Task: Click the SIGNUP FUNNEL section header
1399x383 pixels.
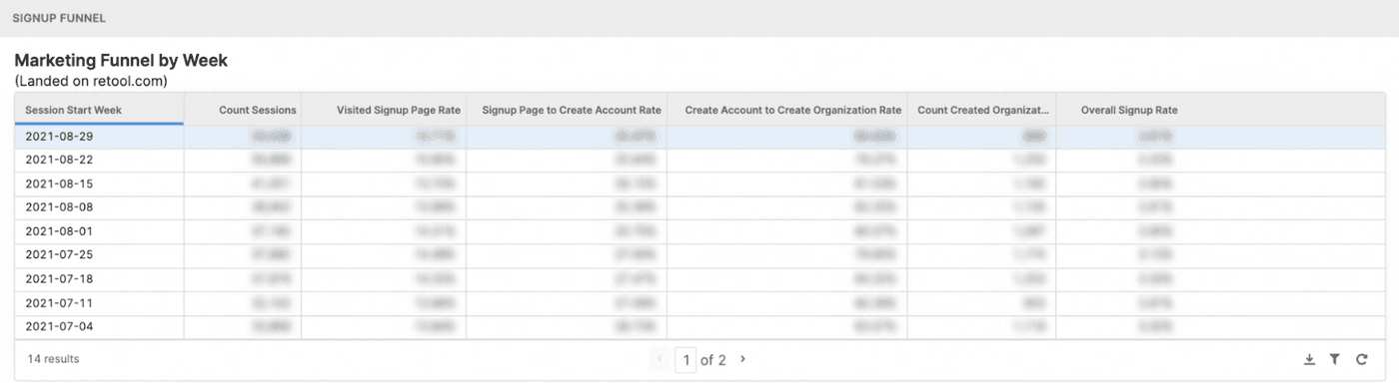Action: coord(59,18)
